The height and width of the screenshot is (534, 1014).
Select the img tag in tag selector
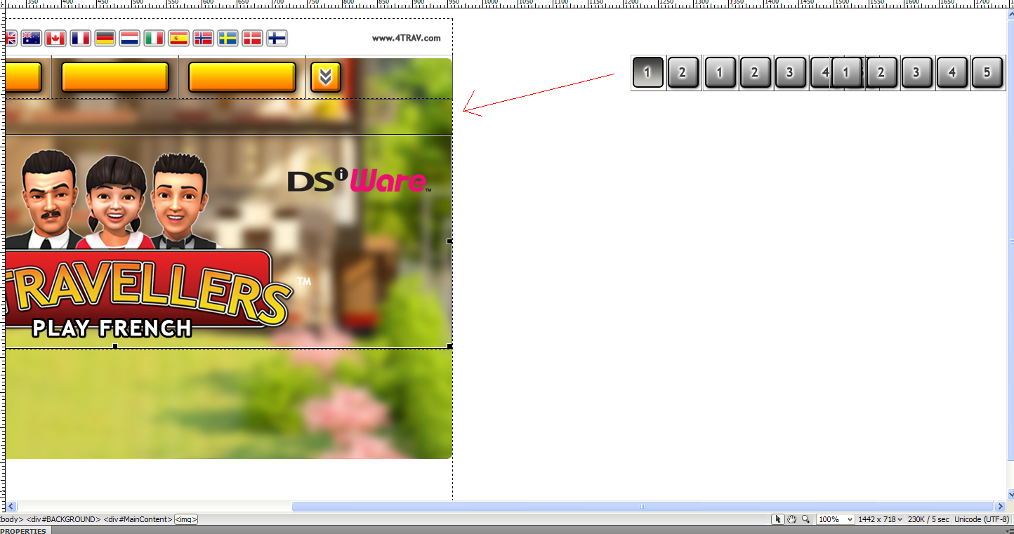(186, 519)
